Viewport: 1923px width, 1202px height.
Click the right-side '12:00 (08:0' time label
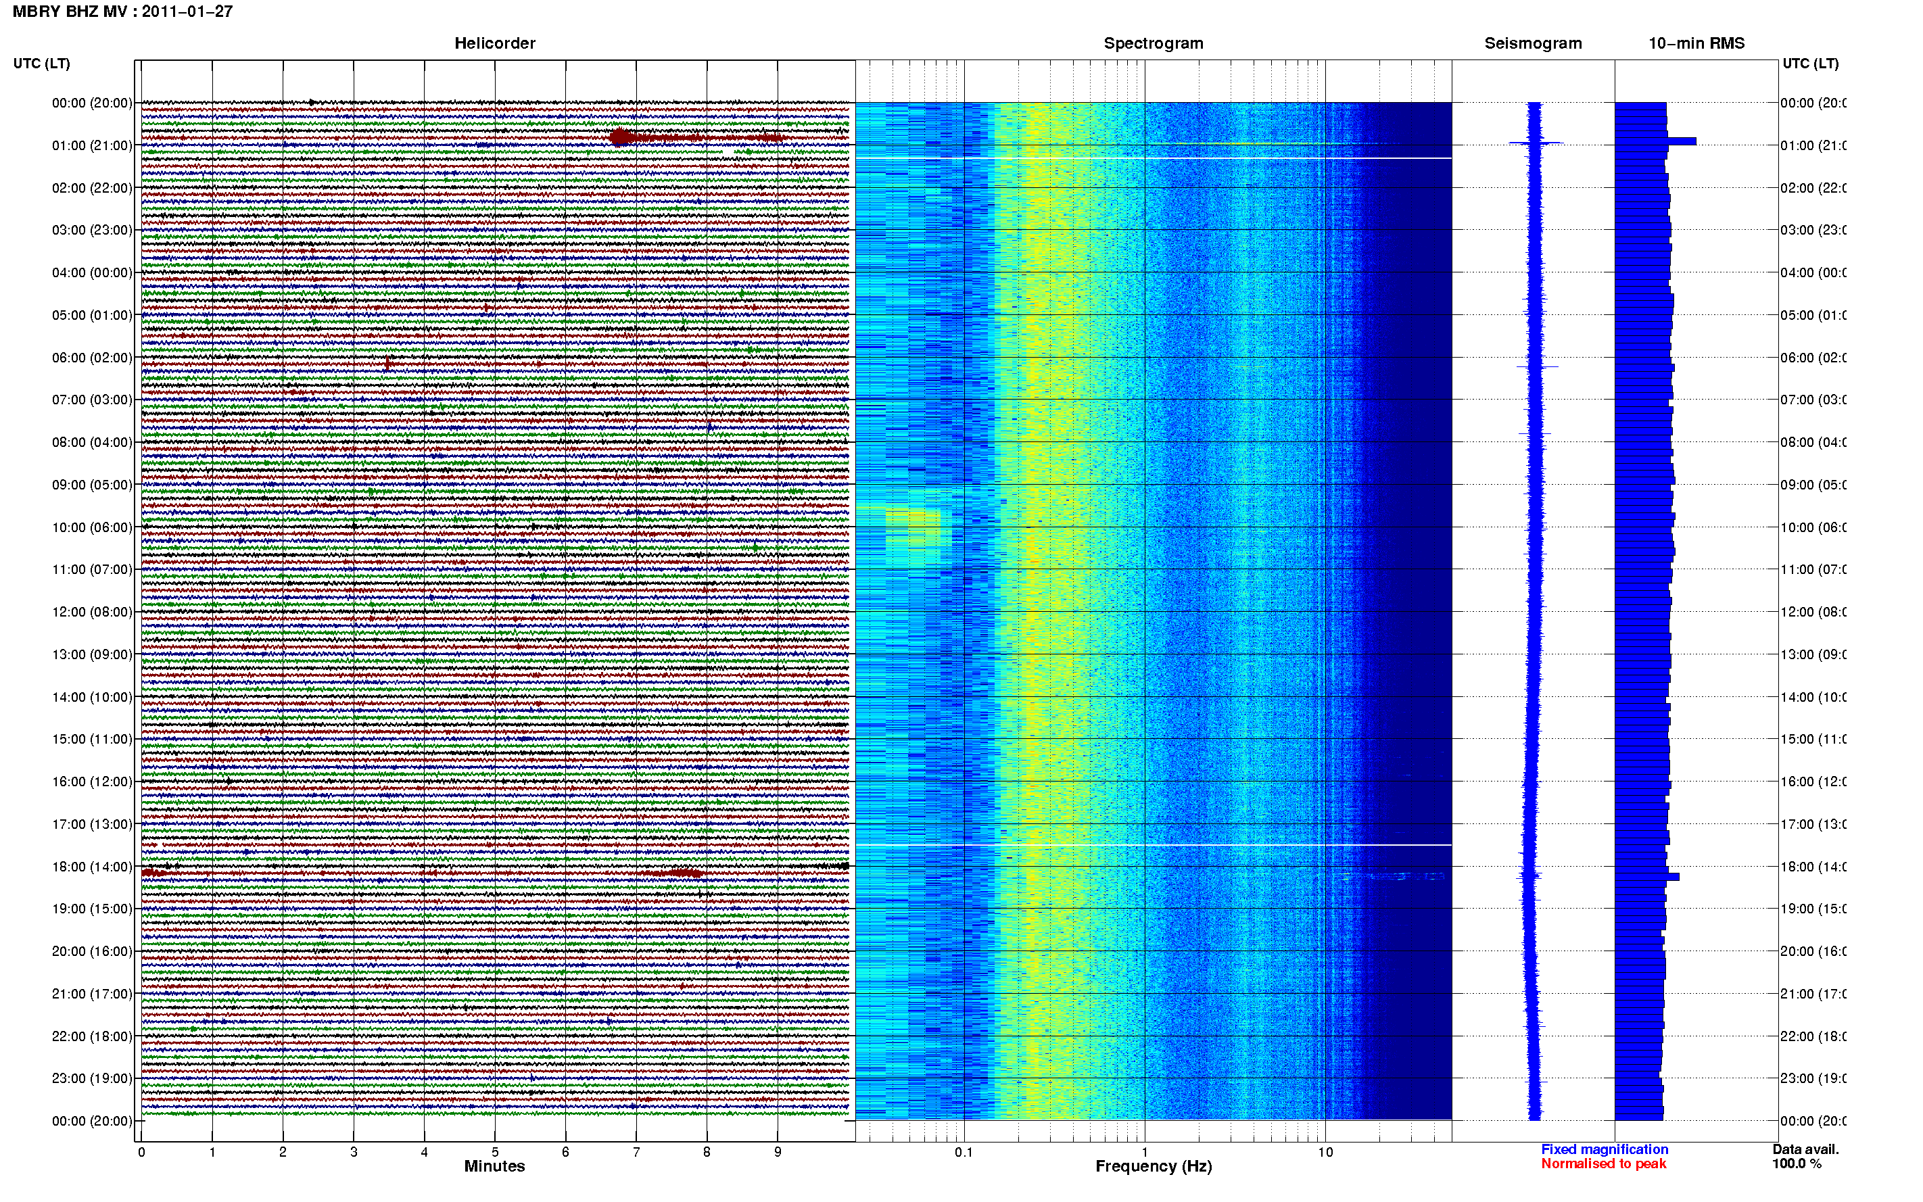[x=1813, y=611]
